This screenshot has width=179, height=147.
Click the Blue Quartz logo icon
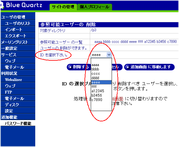click(x=2, y=6)
